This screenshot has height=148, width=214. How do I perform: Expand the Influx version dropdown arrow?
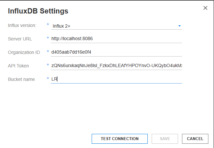[179, 26]
